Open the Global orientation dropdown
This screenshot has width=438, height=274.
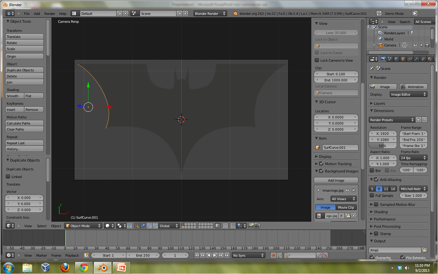coord(169,226)
